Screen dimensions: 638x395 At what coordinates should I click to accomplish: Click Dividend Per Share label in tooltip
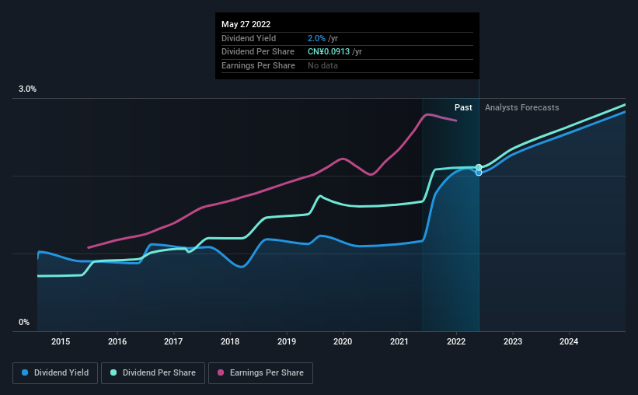257,52
